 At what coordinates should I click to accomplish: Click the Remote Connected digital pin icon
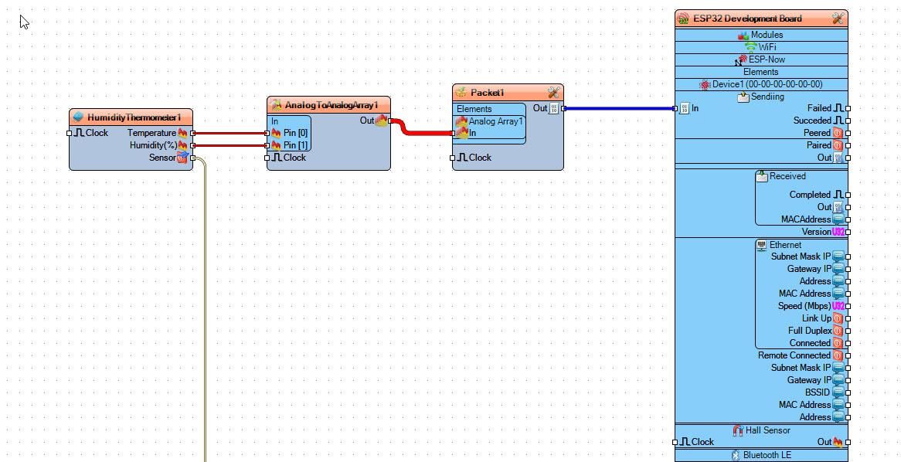pyautogui.click(x=838, y=355)
